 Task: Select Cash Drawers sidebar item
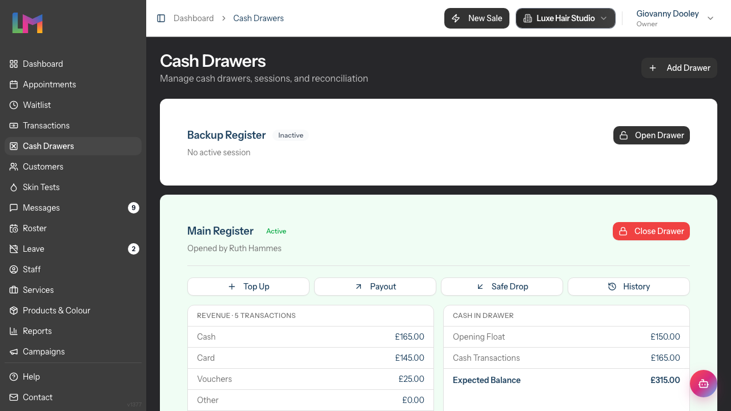pos(73,146)
